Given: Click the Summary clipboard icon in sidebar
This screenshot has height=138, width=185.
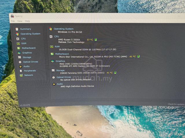Looking at the screenshot, I should coord(17,29).
